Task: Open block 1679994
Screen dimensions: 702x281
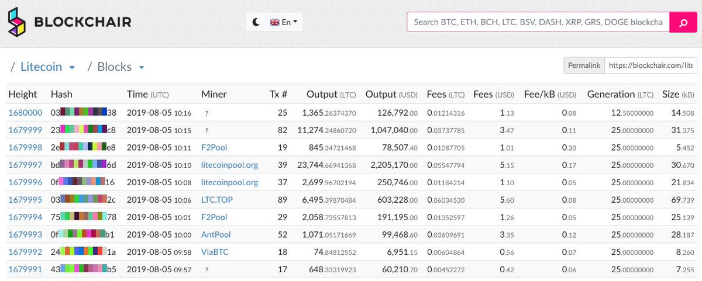Action: pyautogui.click(x=25, y=217)
